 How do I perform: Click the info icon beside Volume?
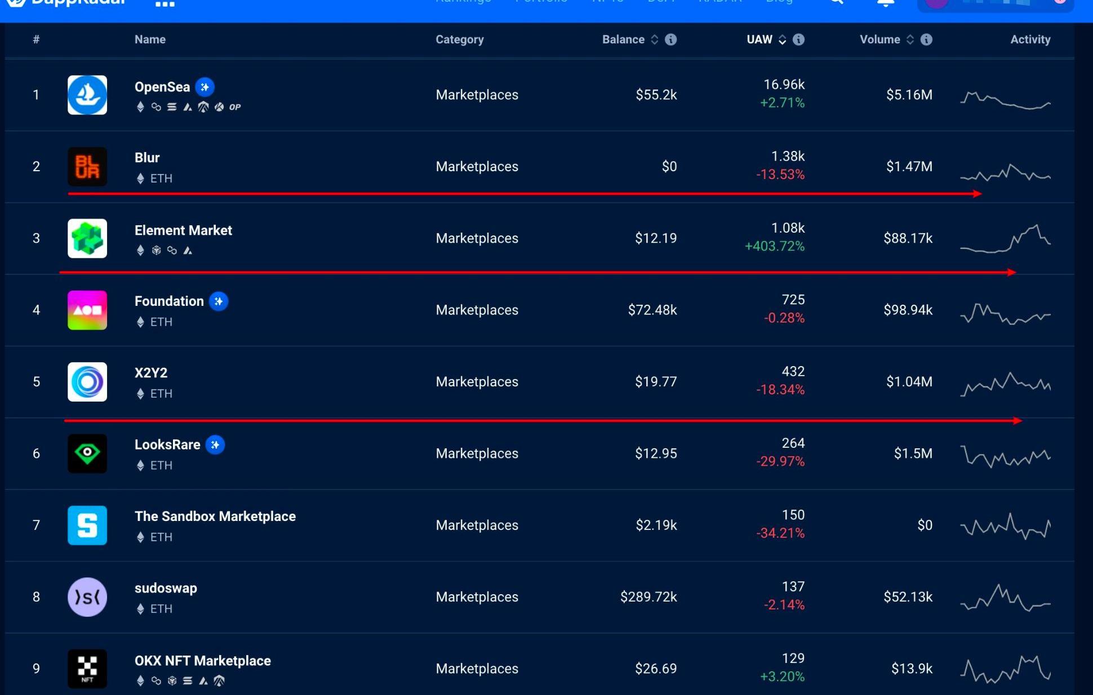pos(926,39)
